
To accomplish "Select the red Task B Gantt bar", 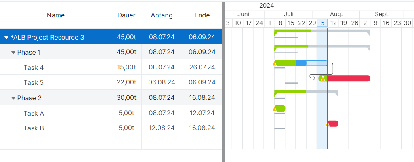I will [334, 124].
